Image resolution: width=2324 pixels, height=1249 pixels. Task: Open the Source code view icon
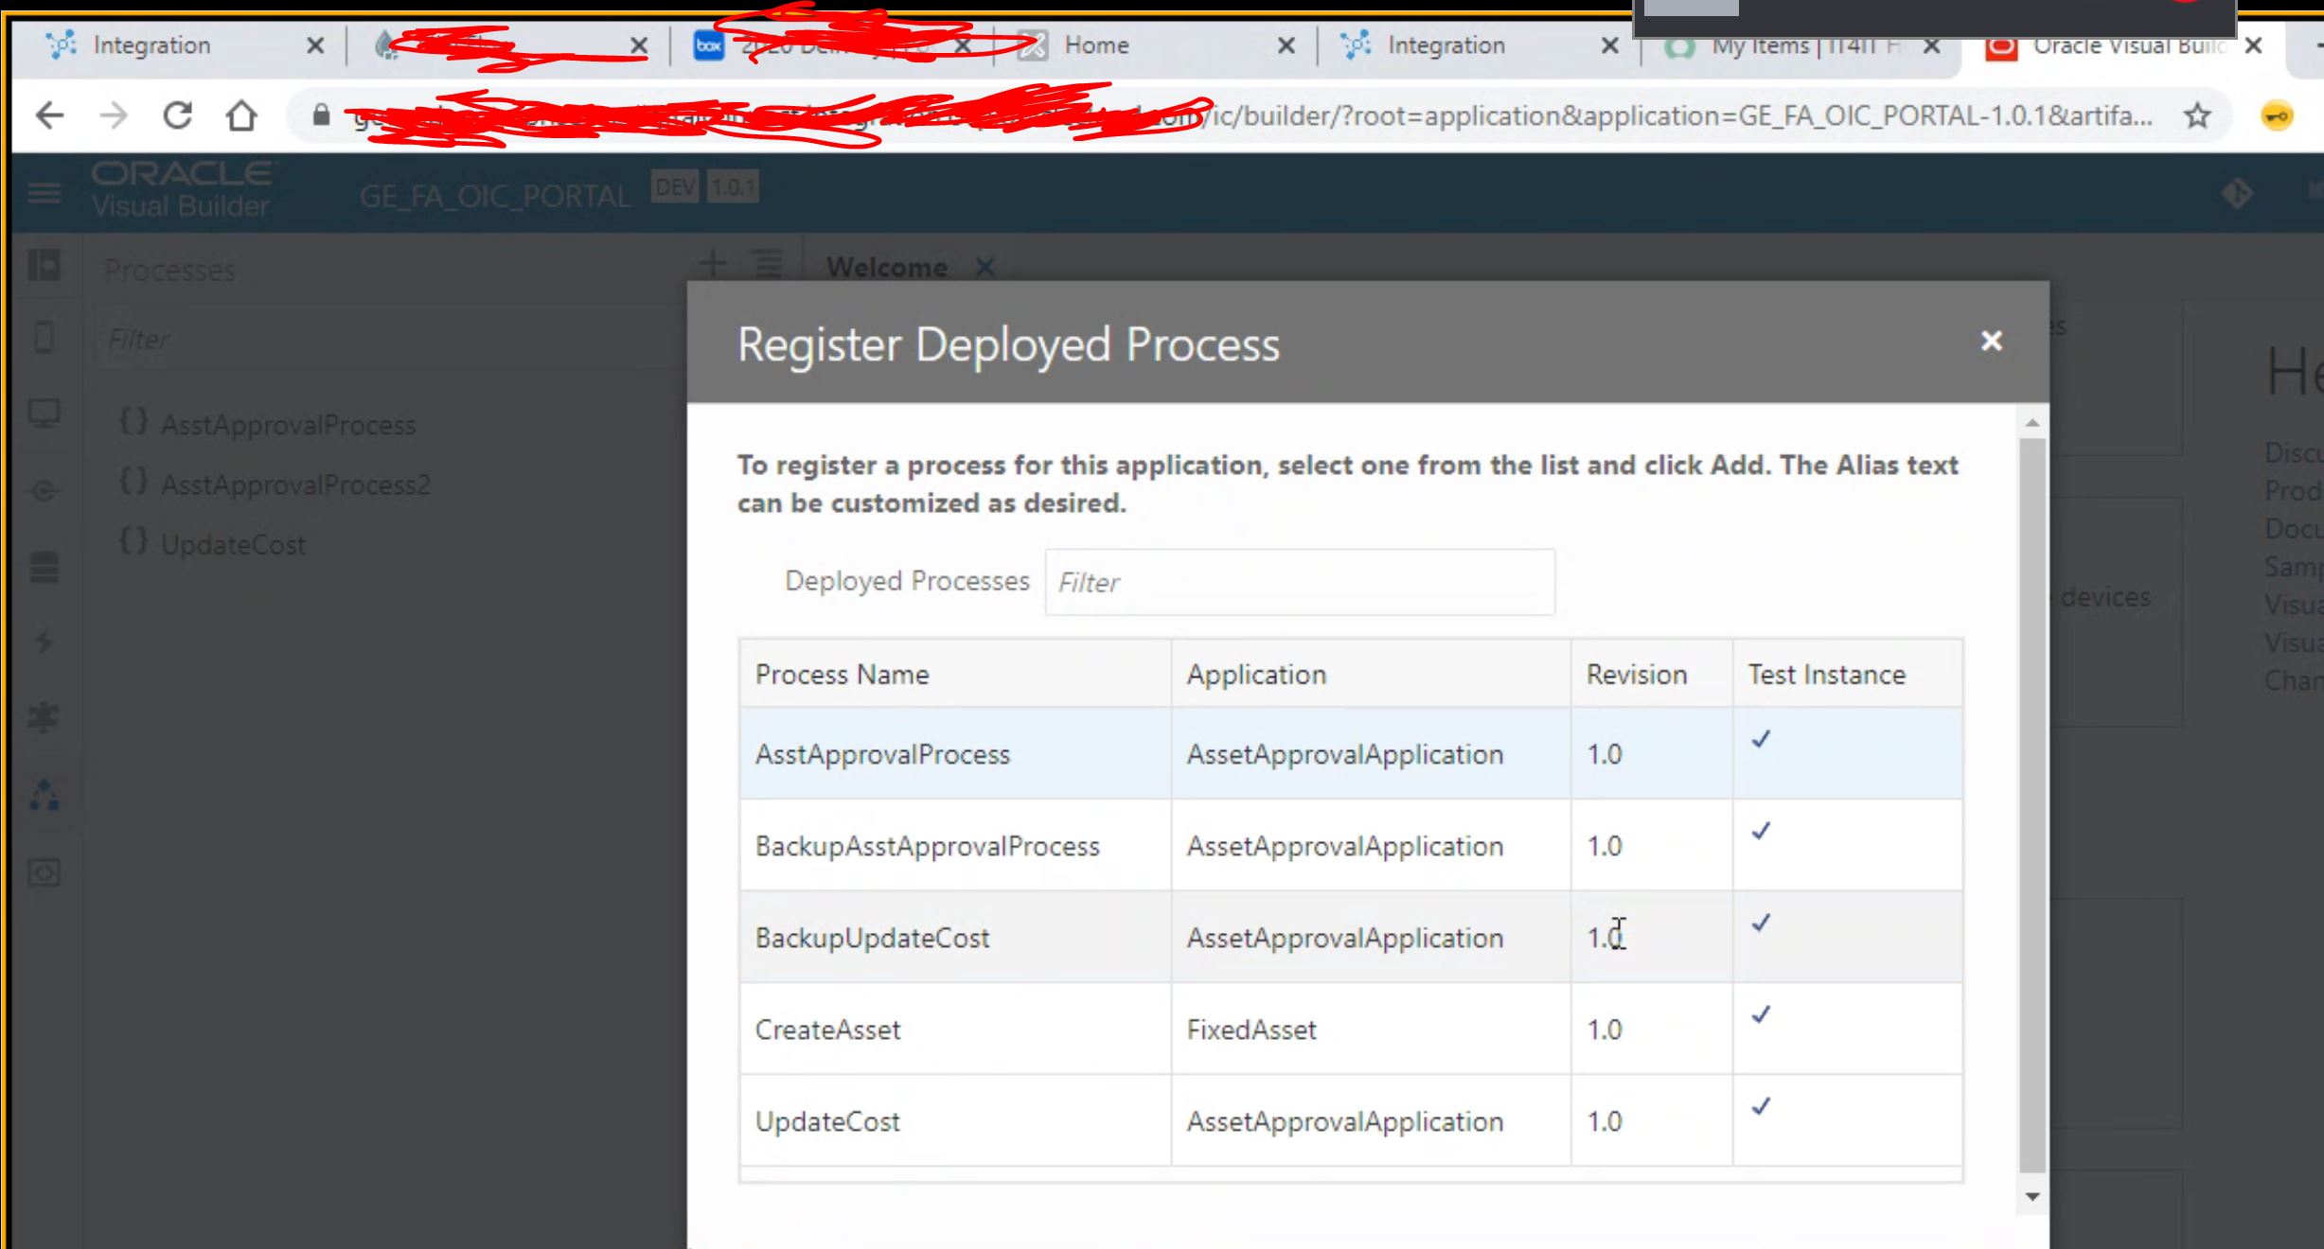[x=44, y=872]
